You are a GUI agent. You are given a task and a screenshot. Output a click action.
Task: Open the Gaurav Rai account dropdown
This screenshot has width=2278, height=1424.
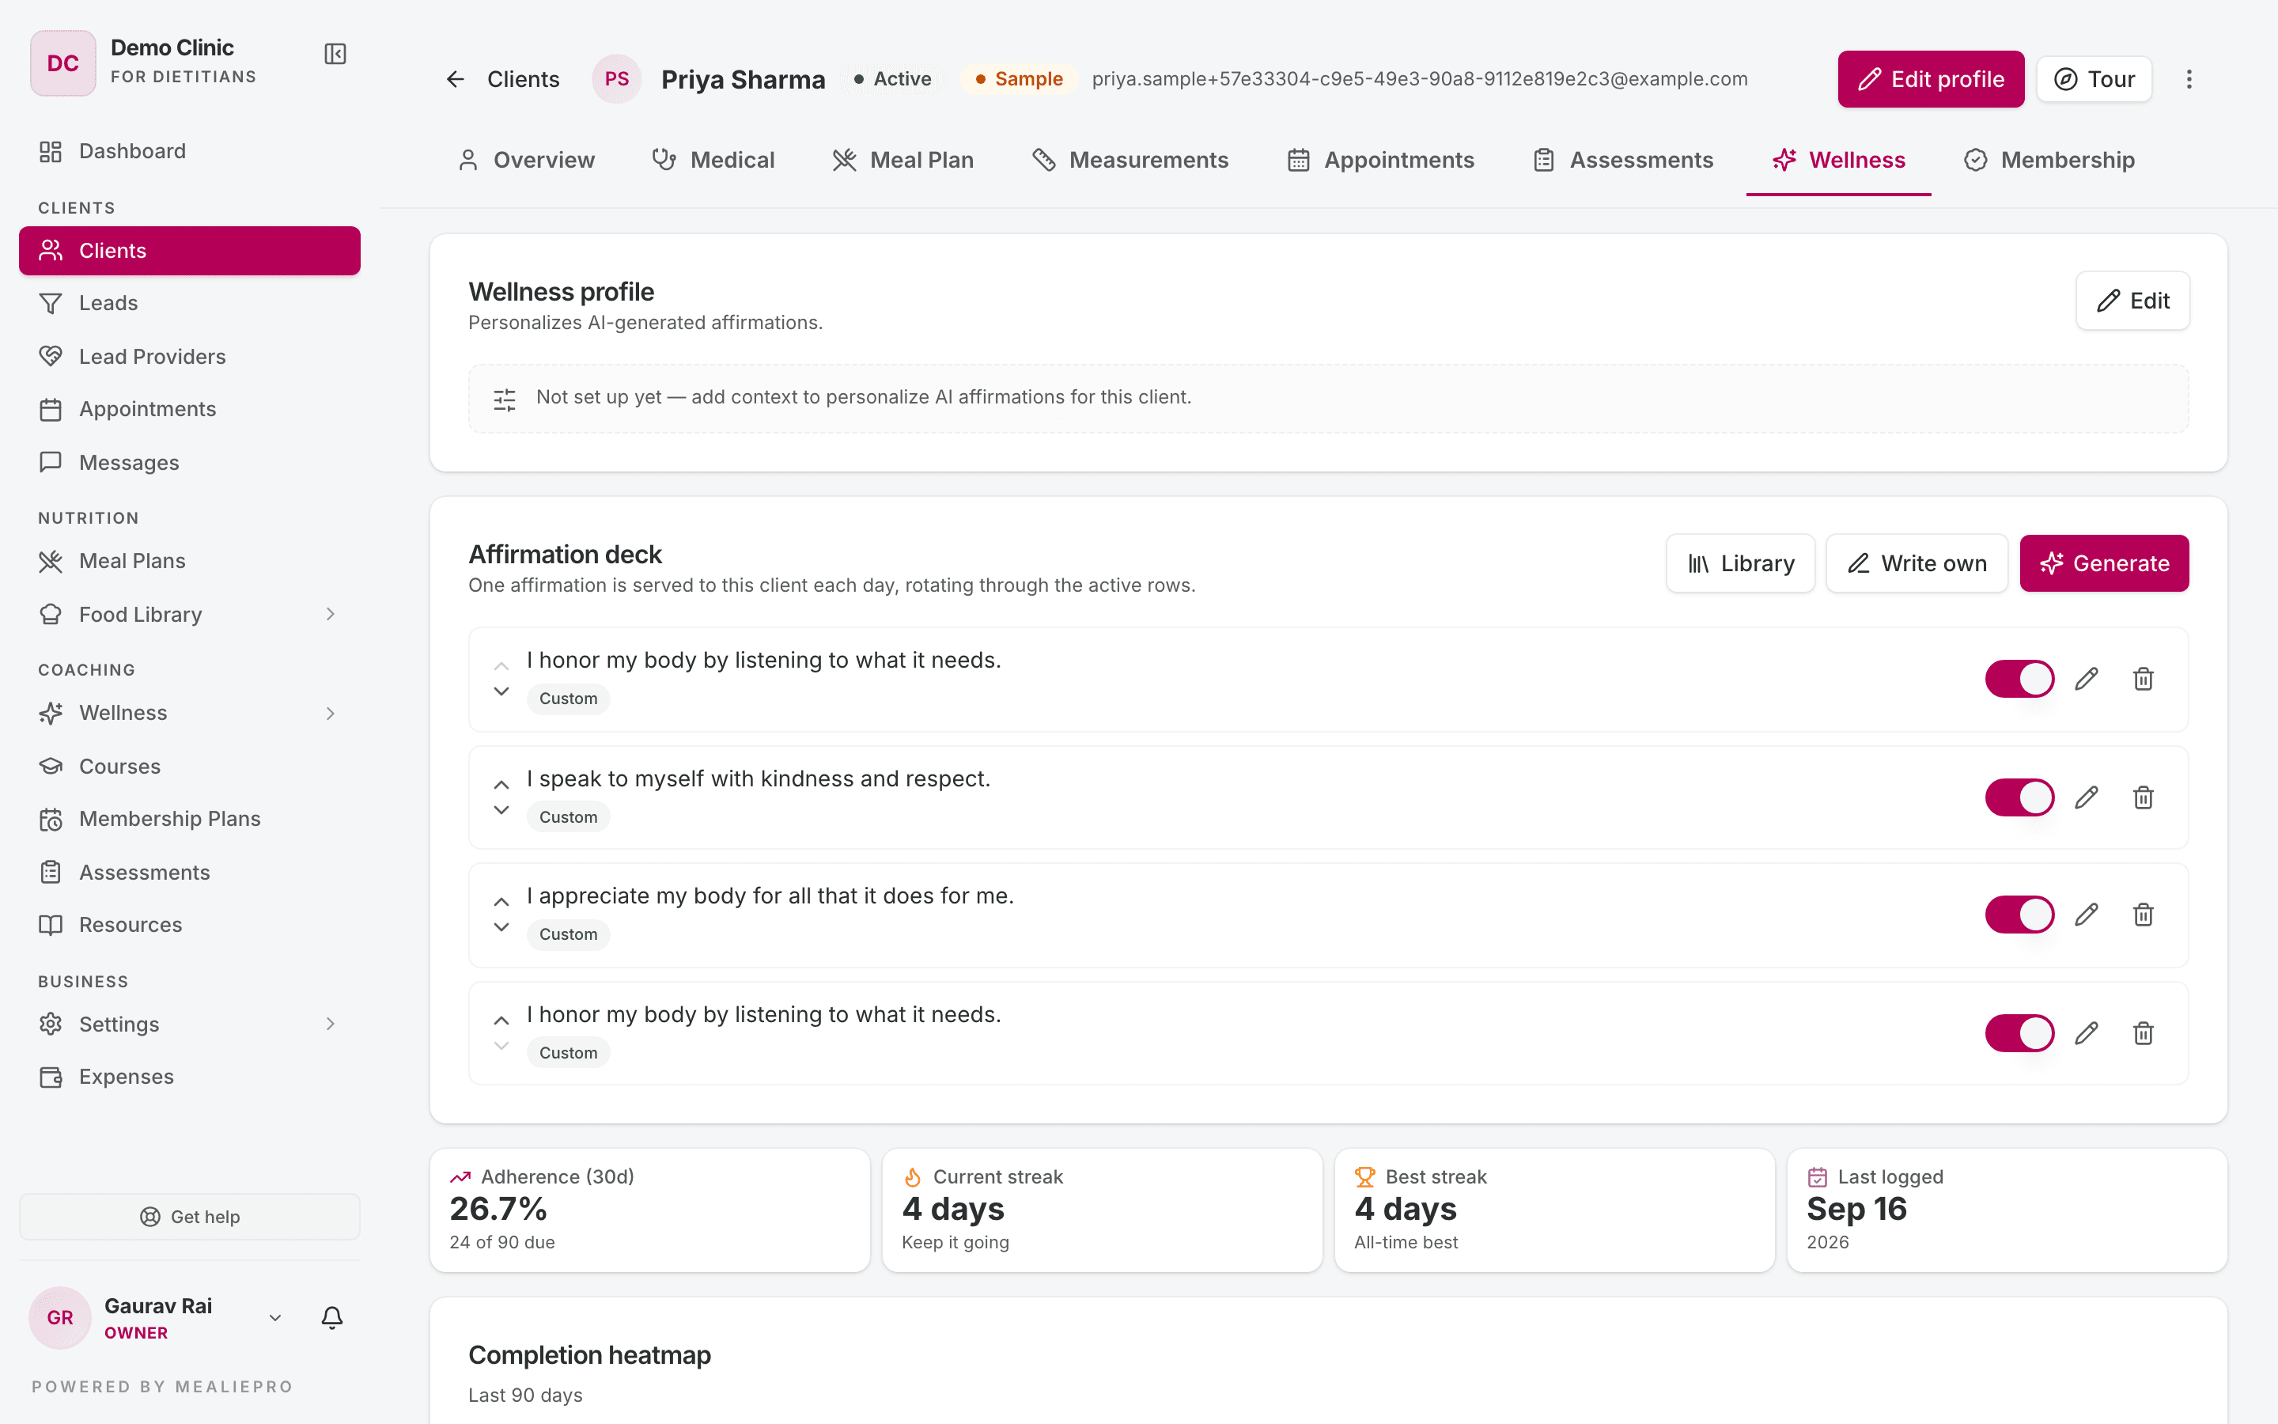275,1317
